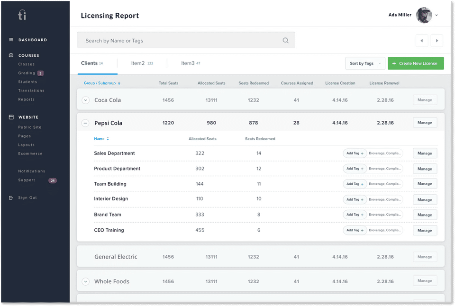The width and height of the screenshot is (455, 306).
Task: Open Grading in the sidebar
Action: [x=27, y=73]
